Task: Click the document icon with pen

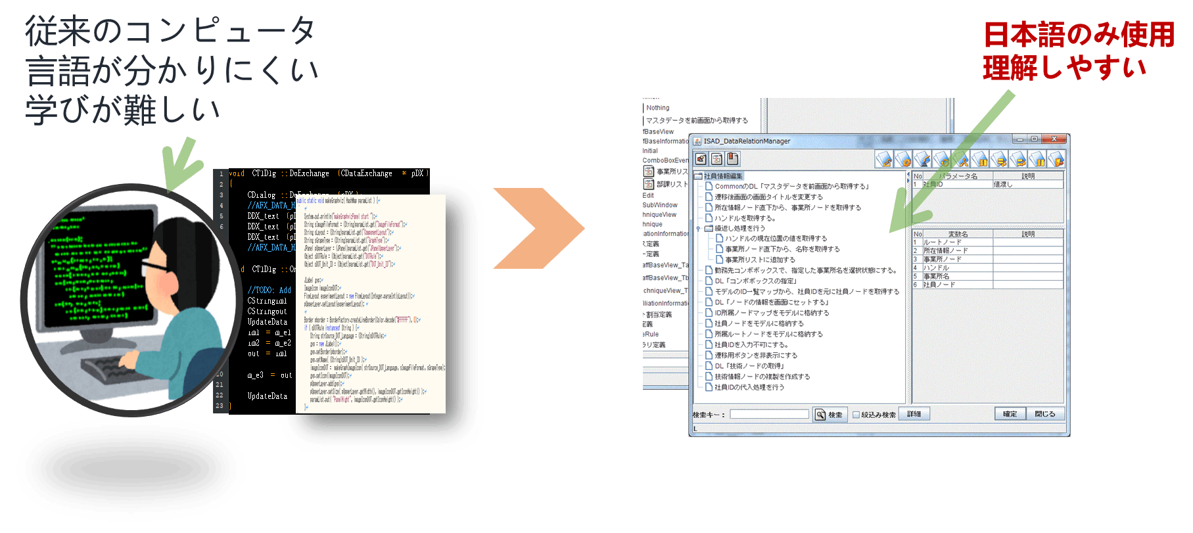Action: (922, 159)
